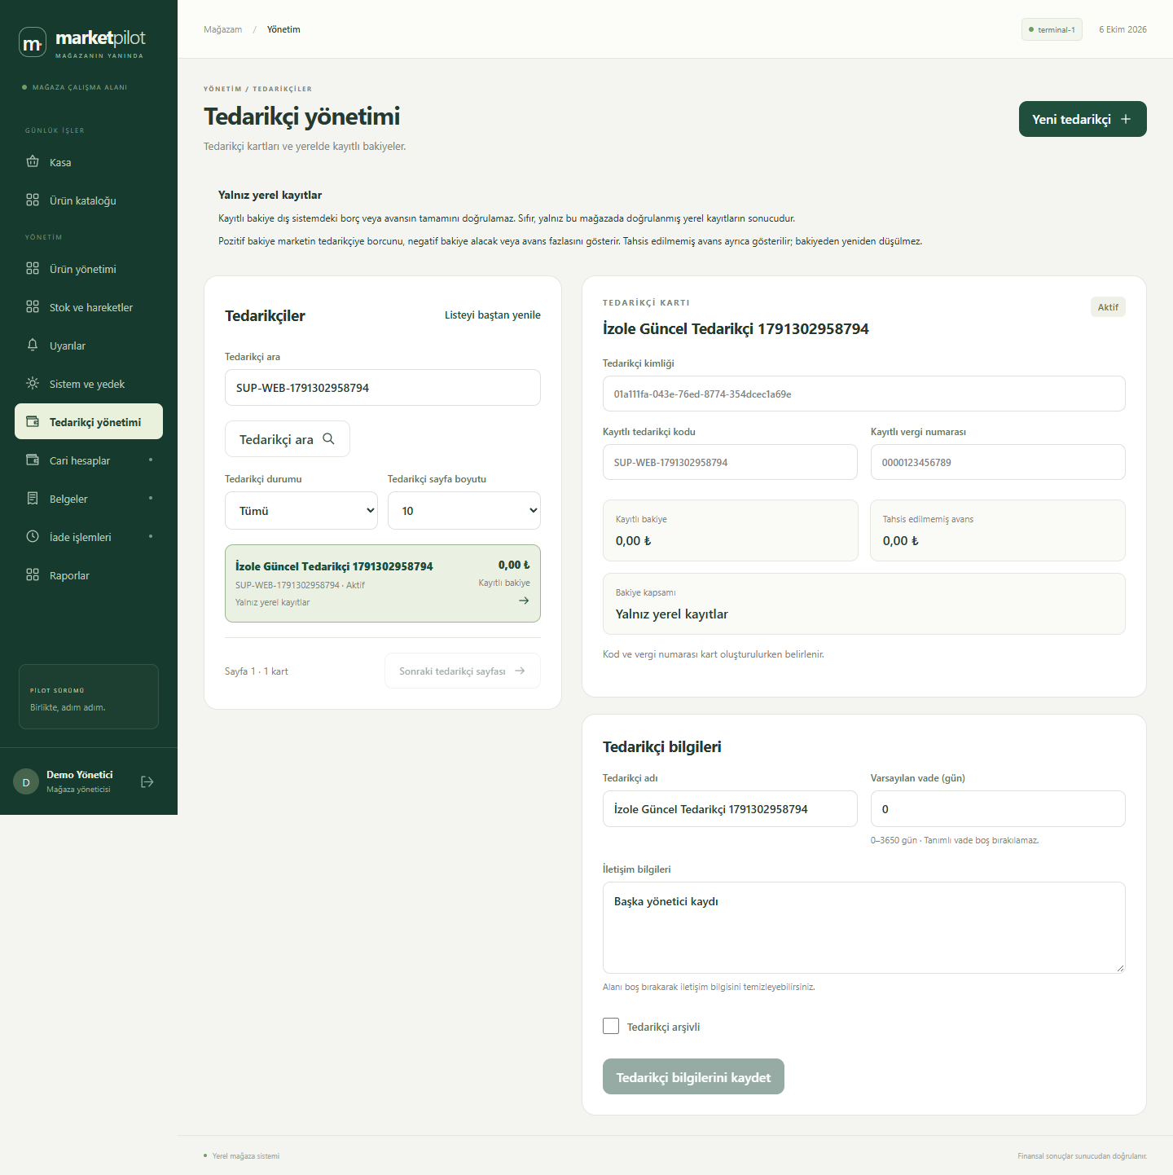Click the "Sayfa 1 · 1 kart" text
This screenshot has width=1173, height=1175.
(x=257, y=671)
